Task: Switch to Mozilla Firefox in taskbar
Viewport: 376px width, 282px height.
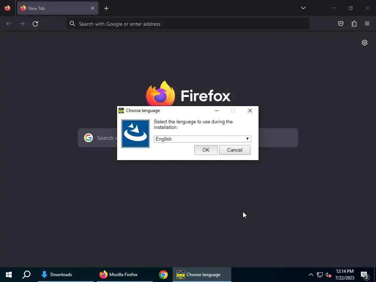Action: 125,275
